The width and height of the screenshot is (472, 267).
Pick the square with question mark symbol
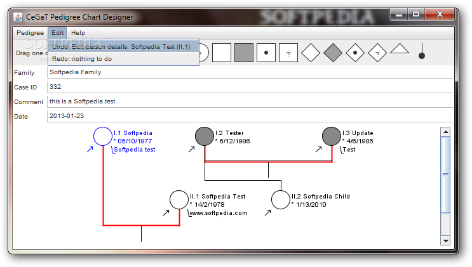pyautogui.click(x=288, y=53)
